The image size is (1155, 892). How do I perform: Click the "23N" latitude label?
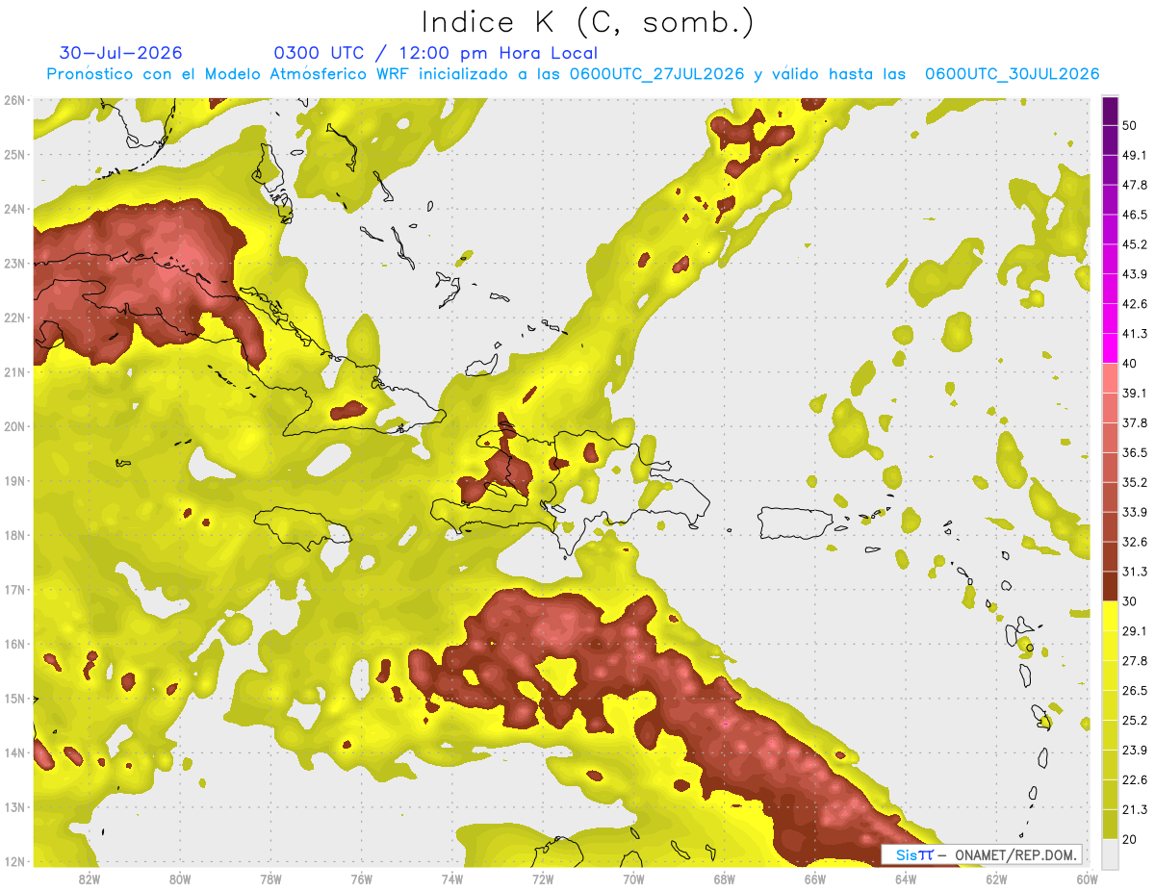click(14, 263)
